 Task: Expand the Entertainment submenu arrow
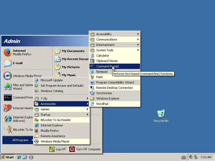[x=138, y=45]
